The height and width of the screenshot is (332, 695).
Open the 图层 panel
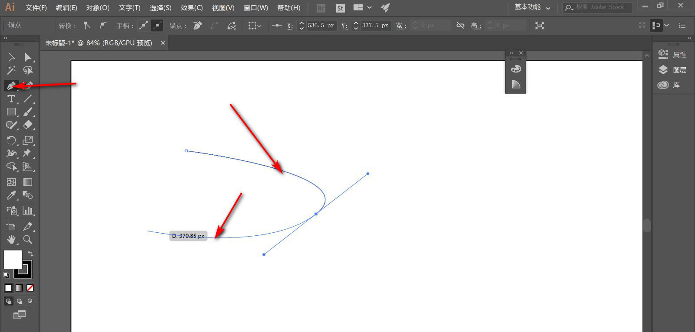[672, 69]
